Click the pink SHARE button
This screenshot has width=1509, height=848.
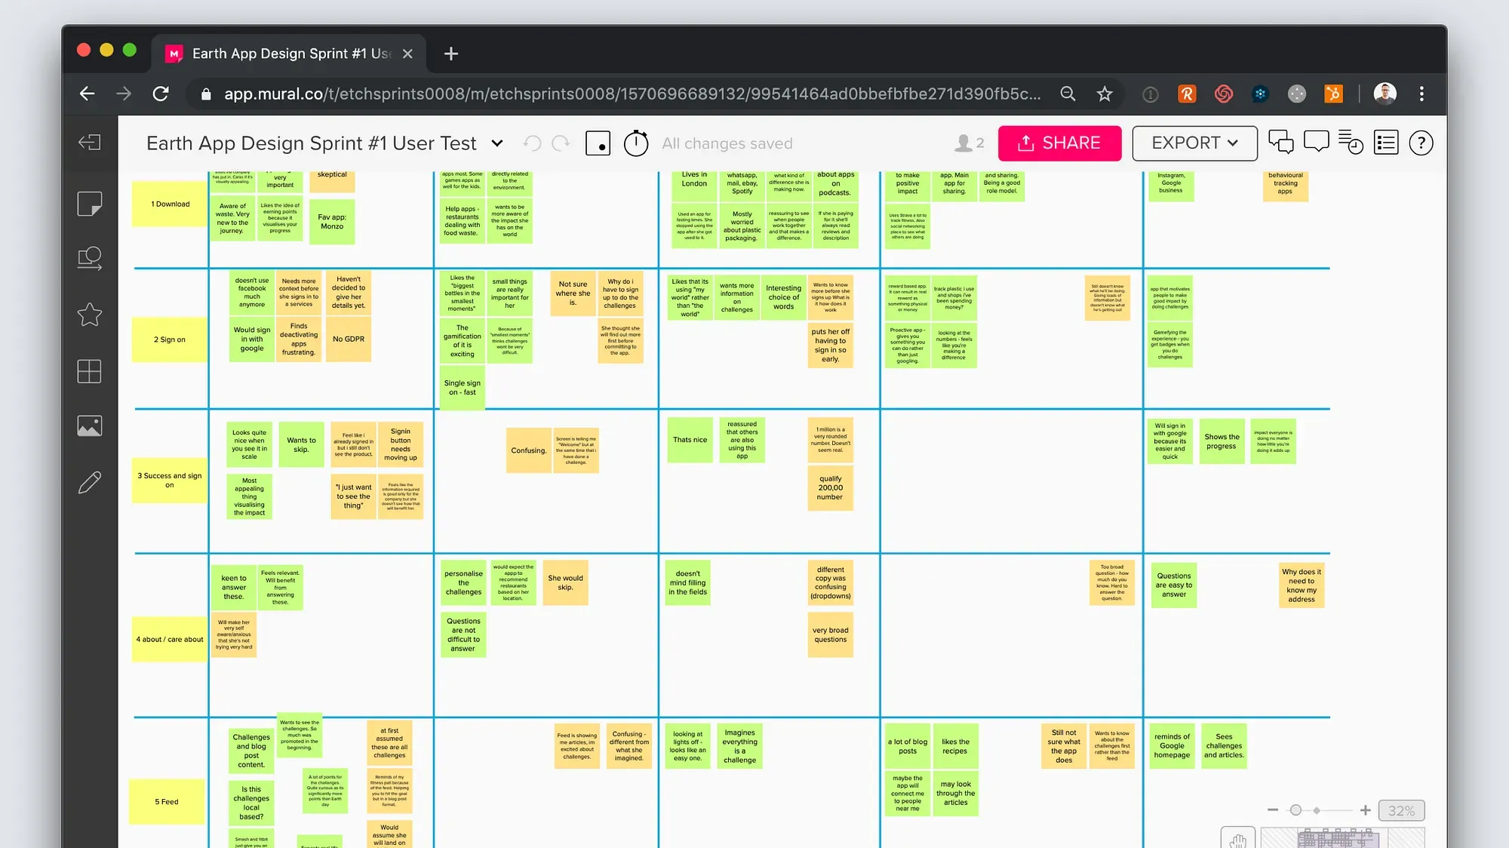[1059, 143]
